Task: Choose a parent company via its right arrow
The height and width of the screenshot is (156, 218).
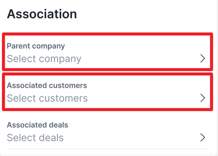Action: (x=202, y=58)
